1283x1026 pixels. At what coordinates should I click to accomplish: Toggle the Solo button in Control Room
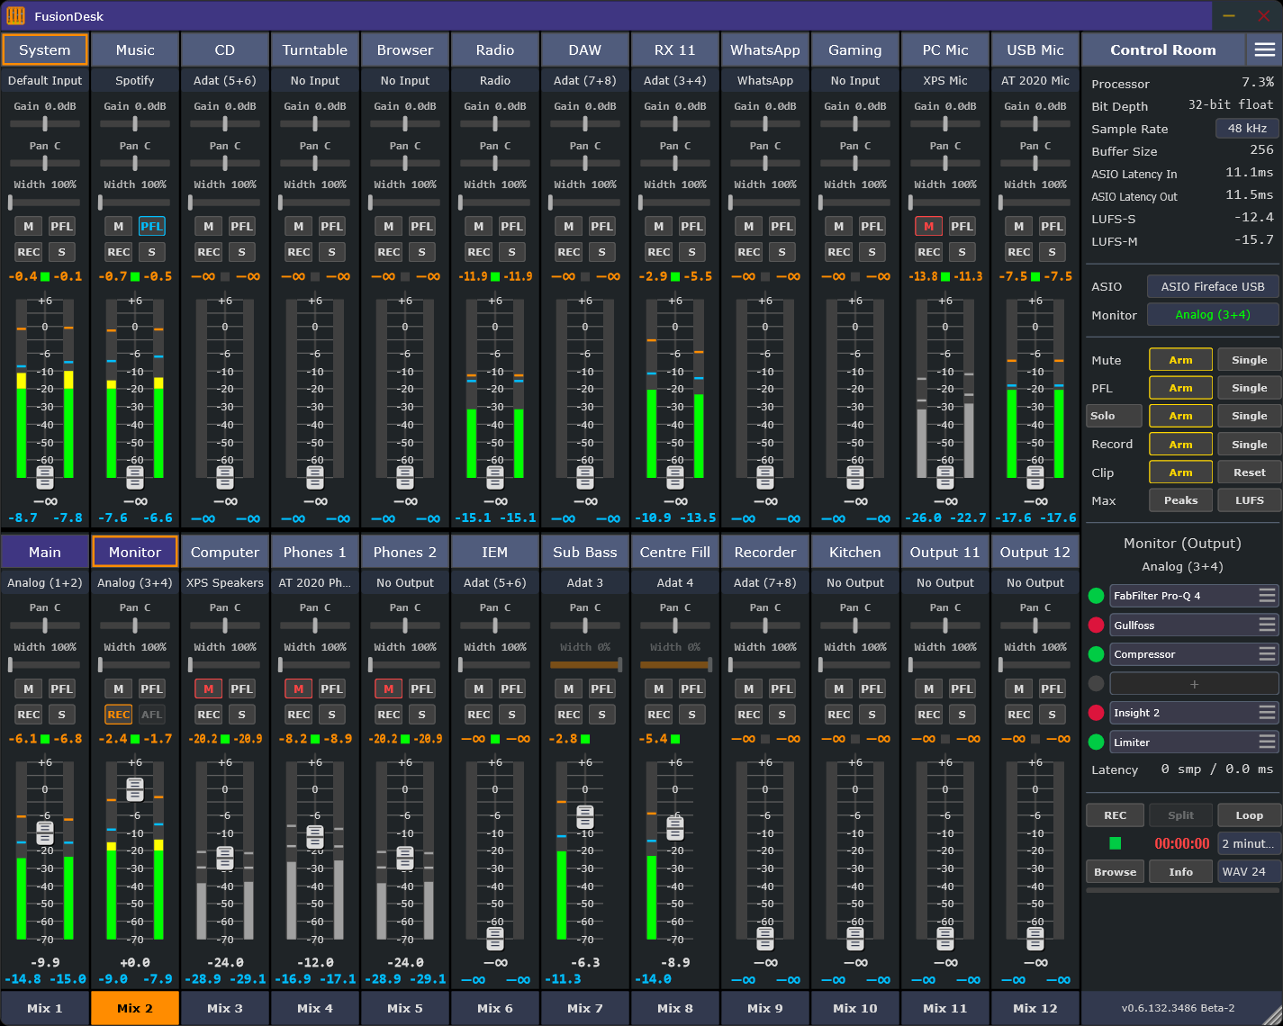point(1114,416)
